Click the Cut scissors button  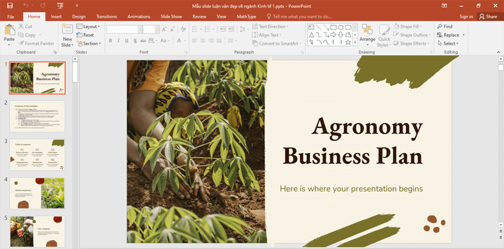click(x=25, y=26)
